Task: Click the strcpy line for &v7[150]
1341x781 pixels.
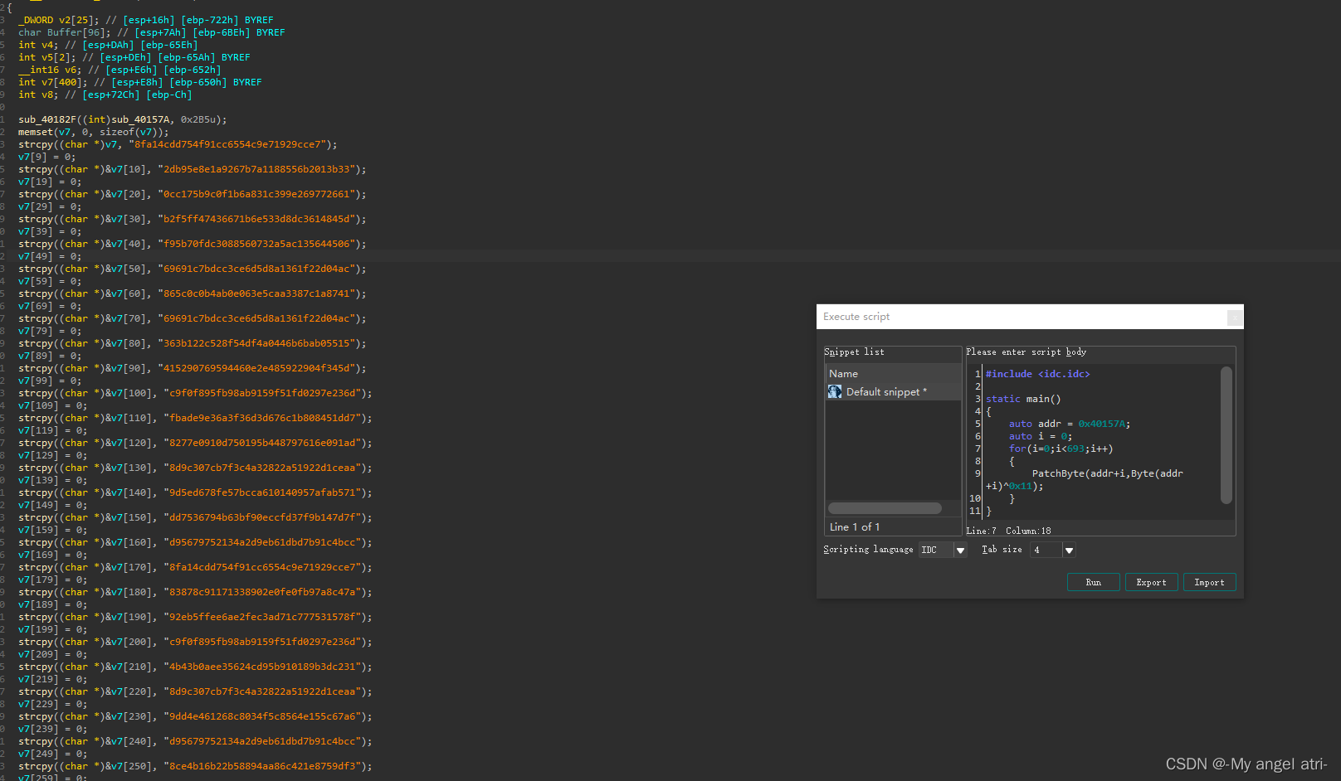Action: click(195, 517)
